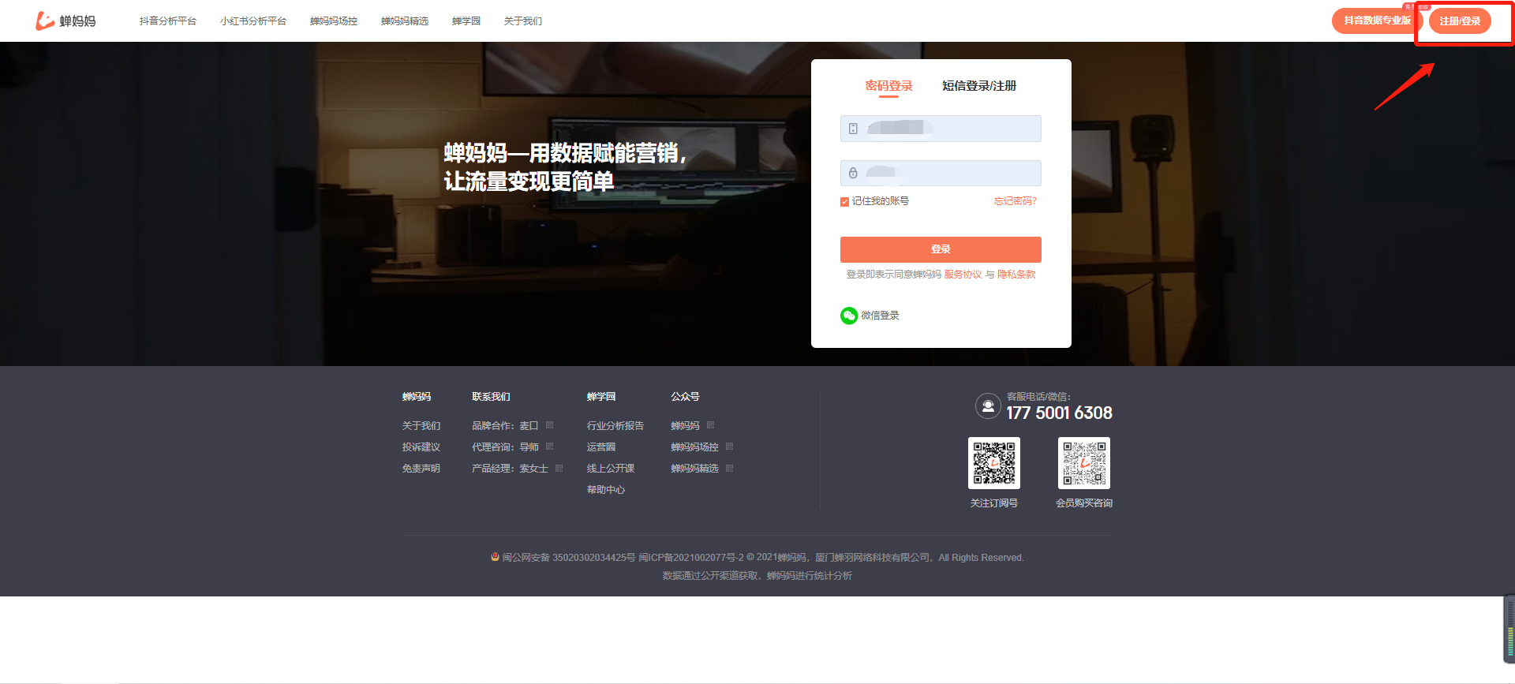Click the 关注订阅号 QR code image

coord(994,463)
